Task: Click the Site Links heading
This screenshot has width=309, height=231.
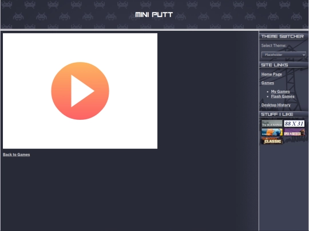Action: pos(274,65)
